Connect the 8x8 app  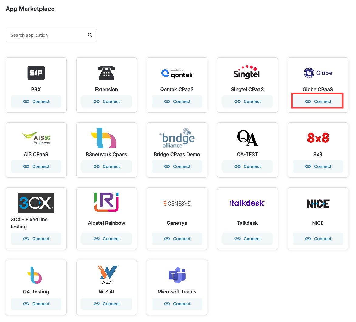tap(318, 166)
